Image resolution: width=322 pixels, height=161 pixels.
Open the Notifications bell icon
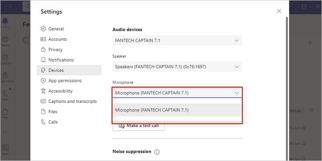43,60
